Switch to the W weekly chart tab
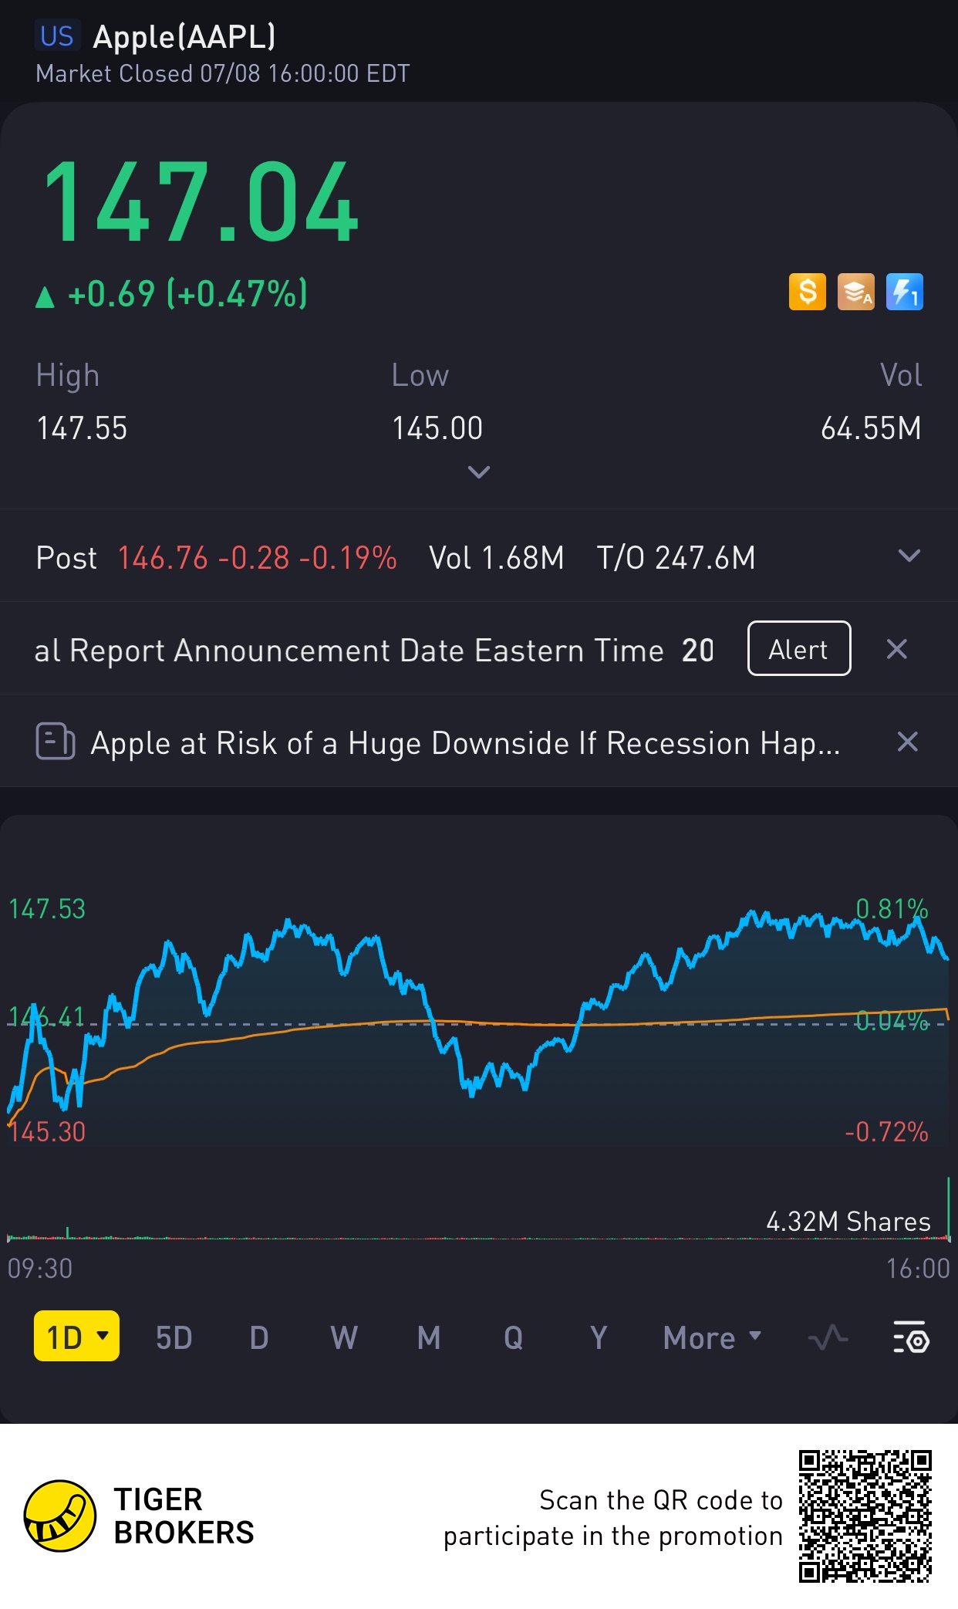This screenshot has width=958, height=1609. 344,1337
